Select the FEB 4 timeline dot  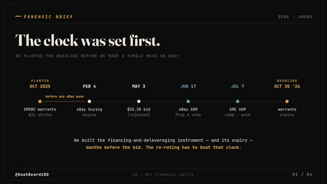coord(89,101)
